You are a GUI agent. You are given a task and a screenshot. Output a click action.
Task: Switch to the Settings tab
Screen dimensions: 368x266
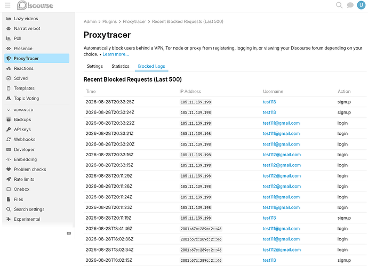tap(95, 67)
